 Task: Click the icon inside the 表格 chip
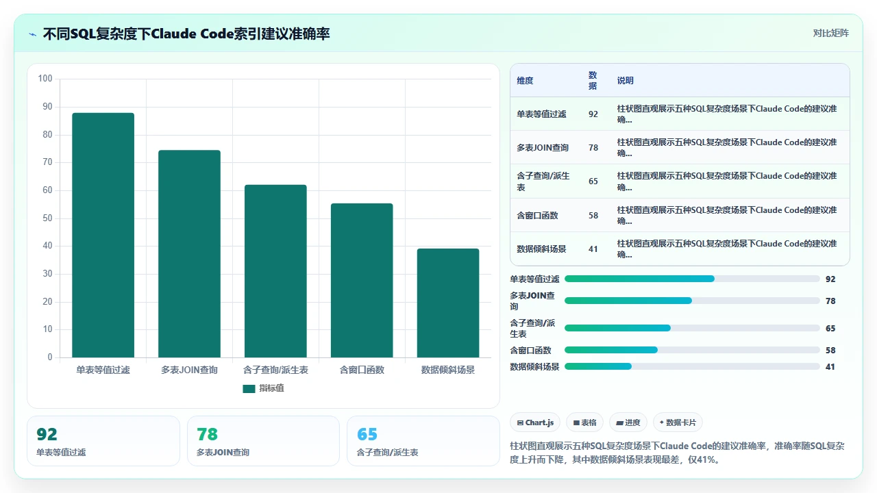(577, 423)
